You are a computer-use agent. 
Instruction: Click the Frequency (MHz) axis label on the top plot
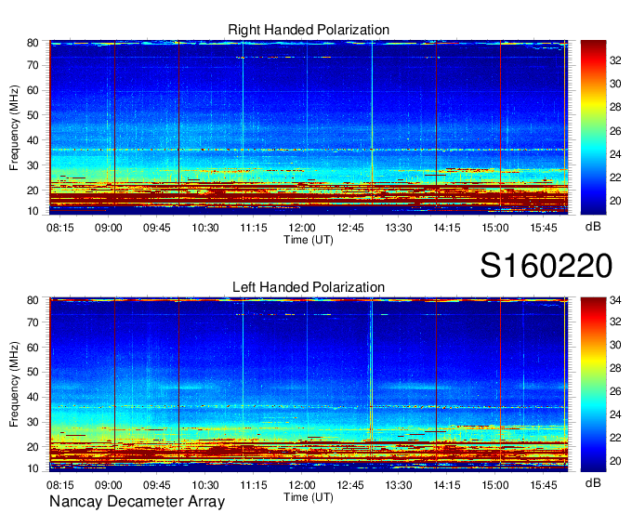(x=14, y=127)
